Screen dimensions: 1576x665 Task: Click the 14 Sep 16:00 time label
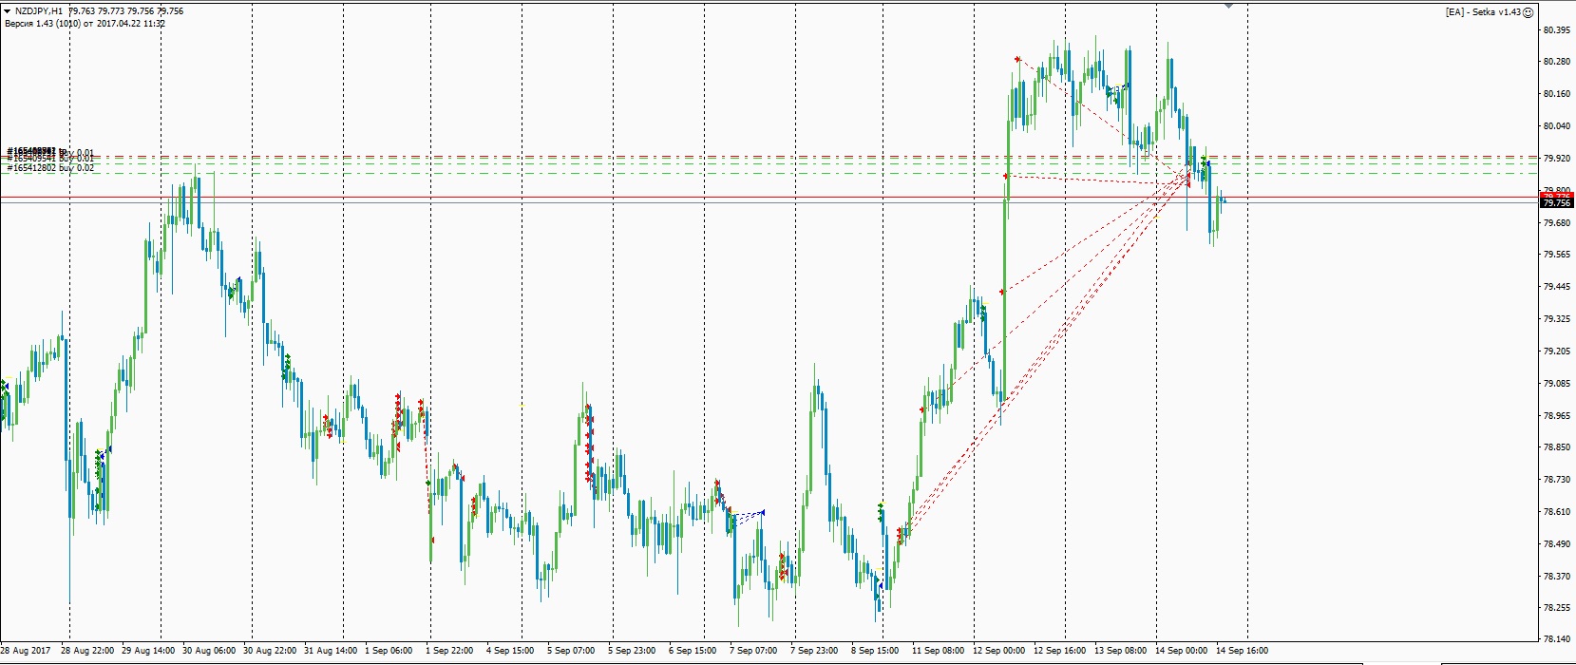click(x=1243, y=651)
